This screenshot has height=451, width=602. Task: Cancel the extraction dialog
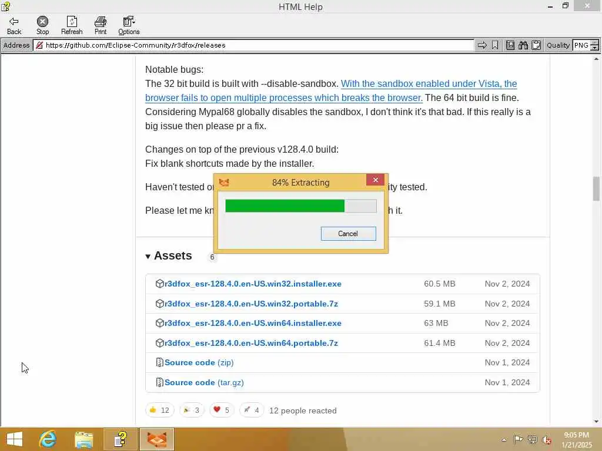click(348, 234)
